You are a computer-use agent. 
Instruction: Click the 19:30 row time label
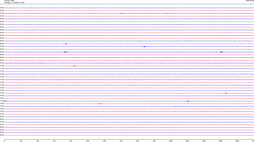click(2, 114)
